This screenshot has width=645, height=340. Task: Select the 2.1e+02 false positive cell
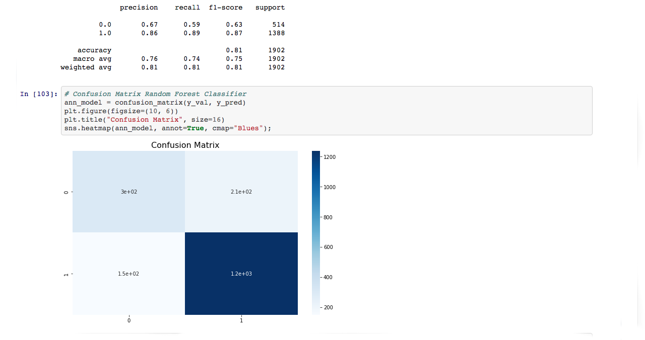(241, 191)
